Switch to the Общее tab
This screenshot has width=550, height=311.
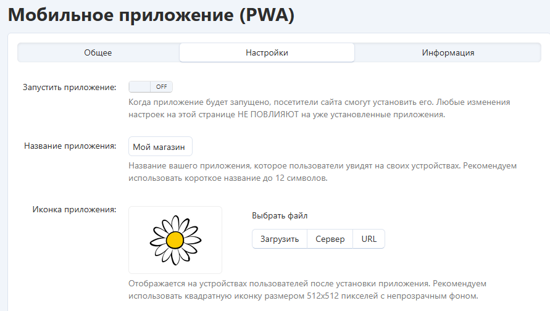coord(98,52)
